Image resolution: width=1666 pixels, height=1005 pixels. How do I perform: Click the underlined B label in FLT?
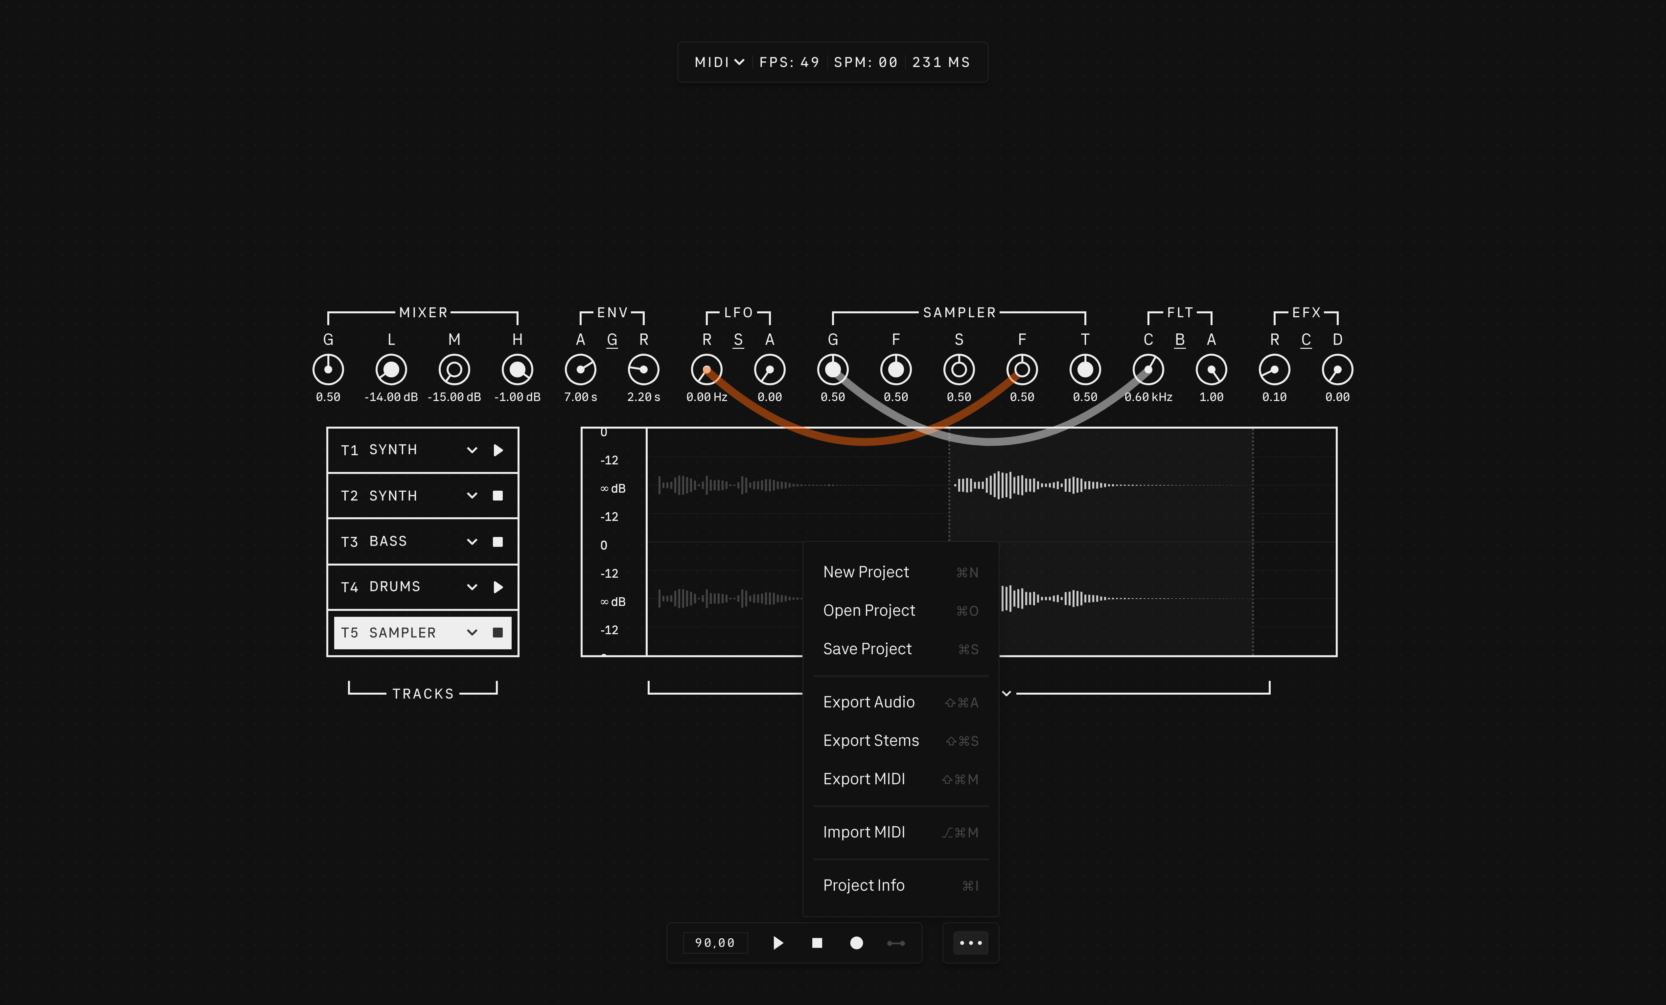pyautogui.click(x=1180, y=339)
